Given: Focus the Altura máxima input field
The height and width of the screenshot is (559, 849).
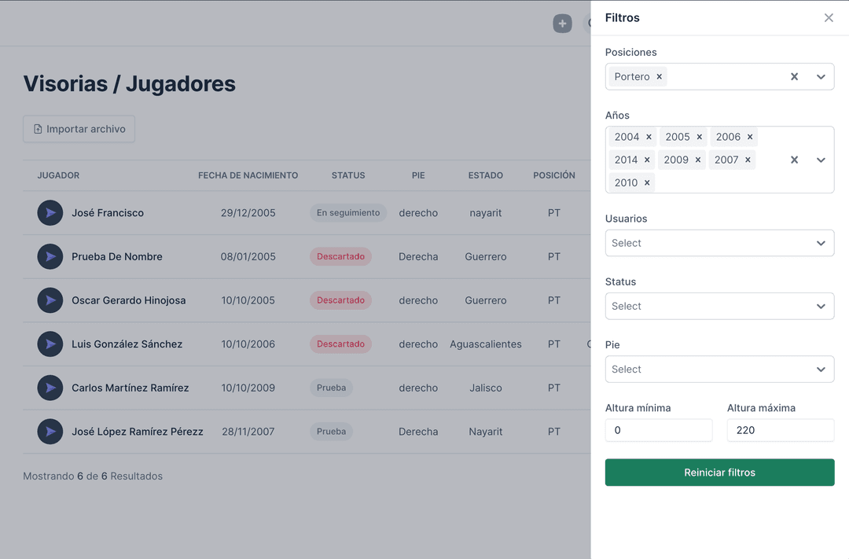Looking at the screenshot, I should 780,430.
